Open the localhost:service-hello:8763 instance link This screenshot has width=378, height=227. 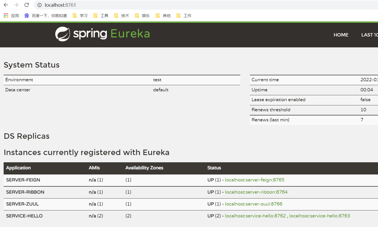coord(320,216)
